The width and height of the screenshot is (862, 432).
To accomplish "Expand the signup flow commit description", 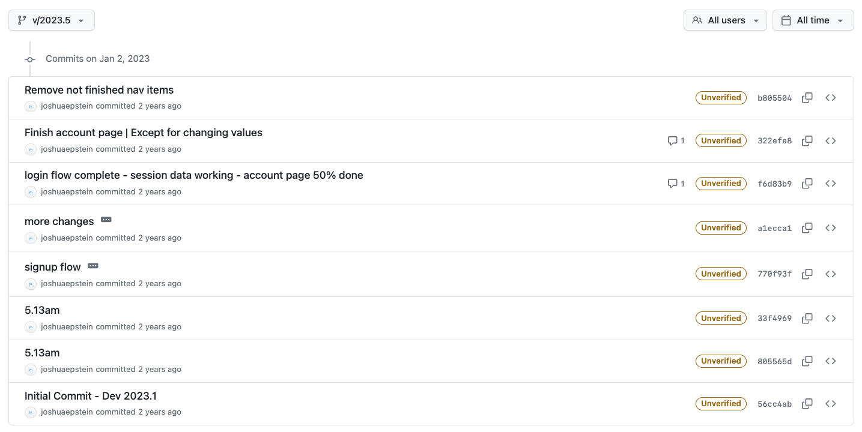I will (93, 266).
